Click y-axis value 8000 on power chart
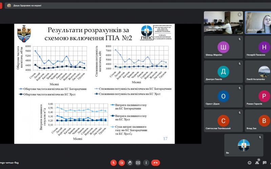 [108, 46]
